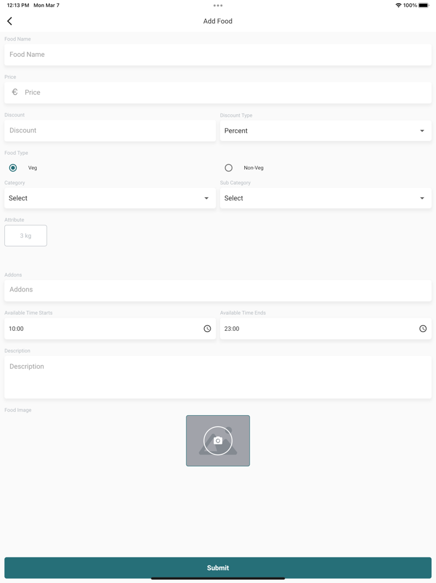Click the Non-Veg label text

254,168
